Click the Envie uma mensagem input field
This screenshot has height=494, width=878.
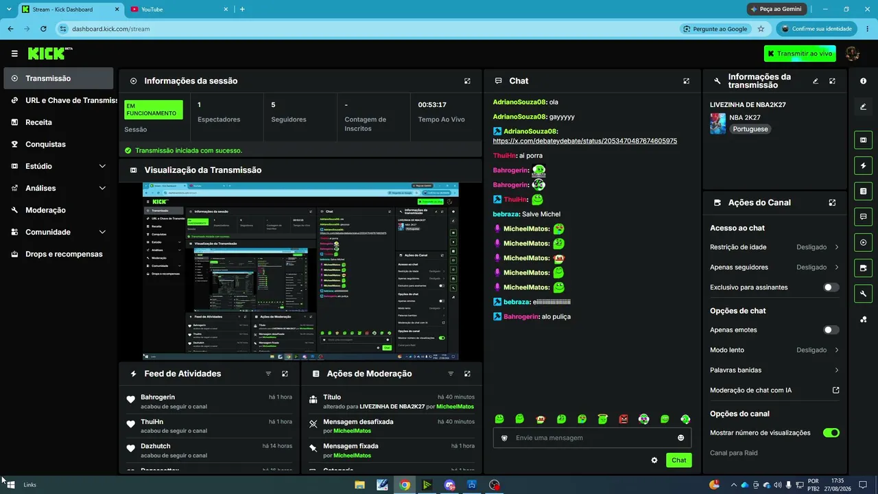[x=592, y=438]
